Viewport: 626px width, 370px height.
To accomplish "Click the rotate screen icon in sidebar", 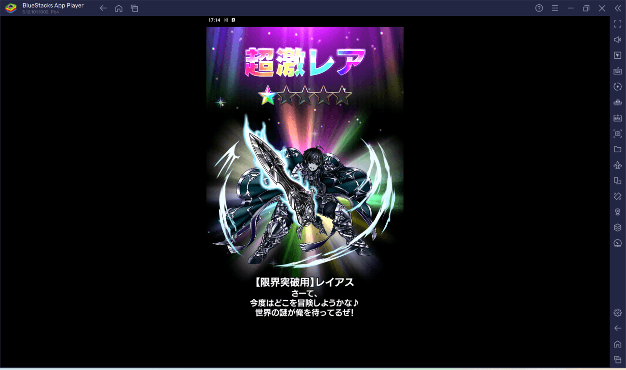I will (x=618, y=181).
